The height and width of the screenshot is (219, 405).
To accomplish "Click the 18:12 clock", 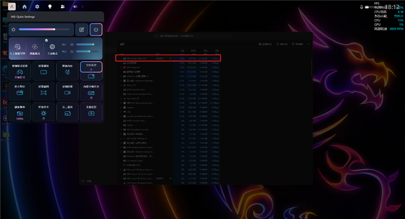I will coord(392,7).
